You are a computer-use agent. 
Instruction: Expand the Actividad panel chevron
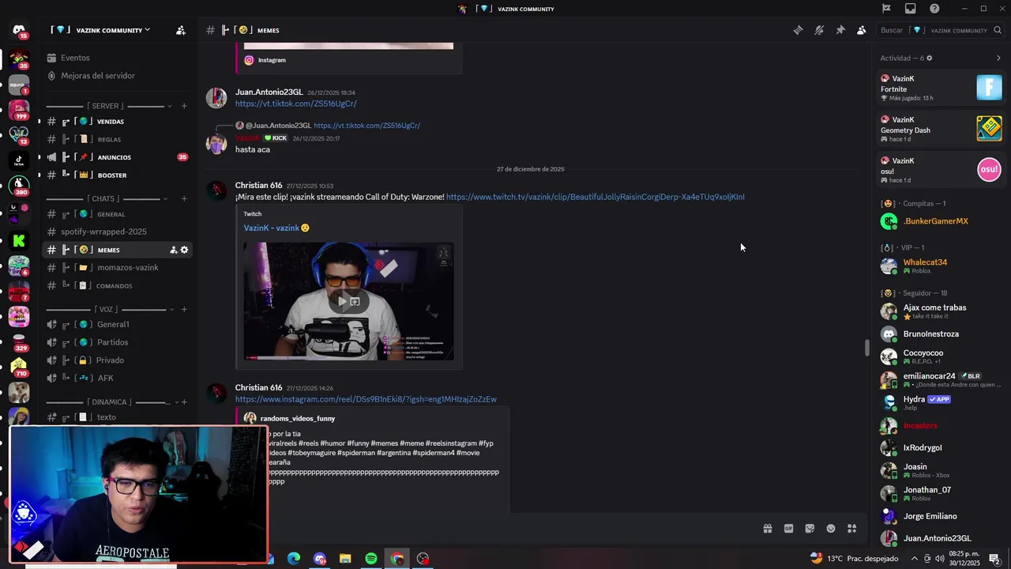tap(998, 58)
